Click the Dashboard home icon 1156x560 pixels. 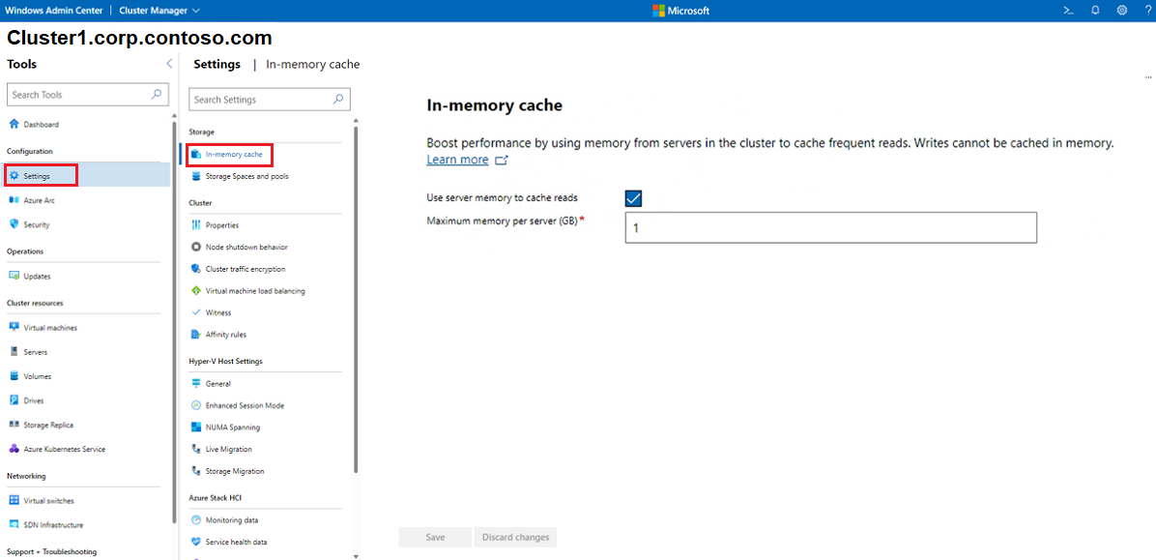coord(14,124)
